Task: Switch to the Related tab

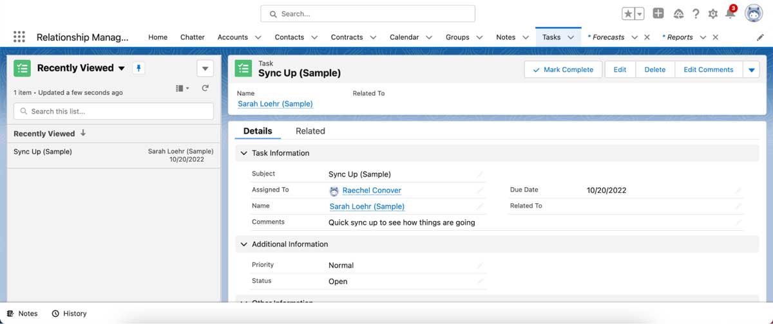Action: pyautogui.click(x=310, y=131)
